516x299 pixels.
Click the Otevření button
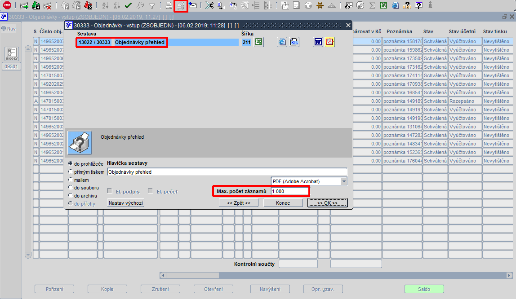213,289
